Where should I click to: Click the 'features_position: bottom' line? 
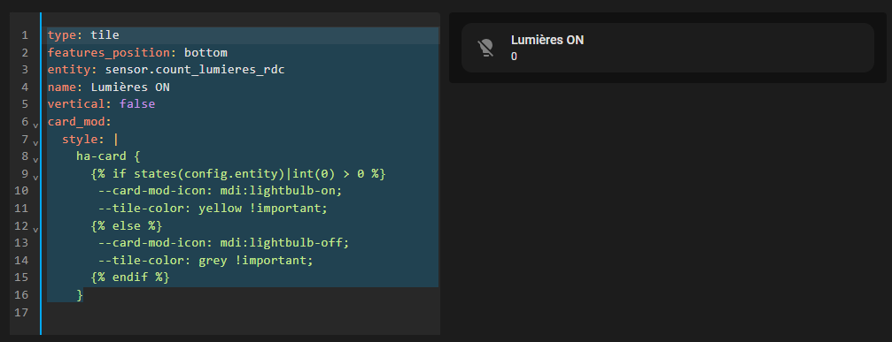137,53
